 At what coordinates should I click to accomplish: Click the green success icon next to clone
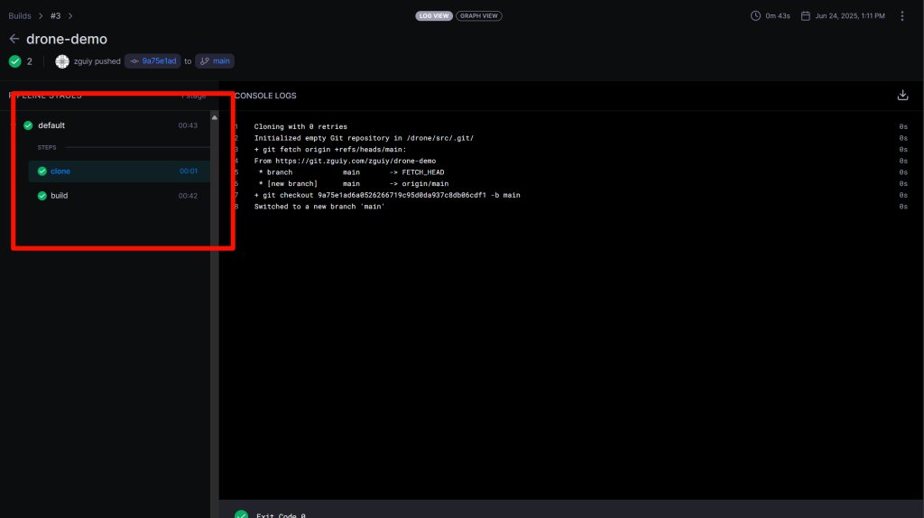click(x=42, y=171)
